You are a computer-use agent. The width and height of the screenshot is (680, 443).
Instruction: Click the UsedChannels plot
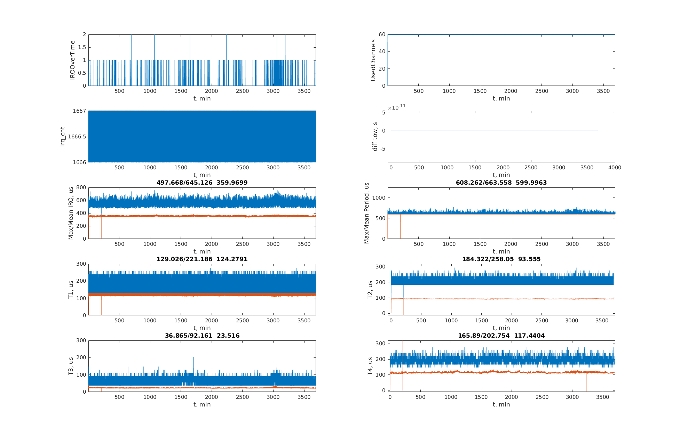(501, 60)
